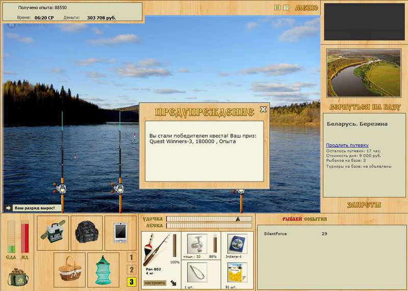Click the Еда level gauge
This screenshot has width=408, height=291.
coord(11,237)
